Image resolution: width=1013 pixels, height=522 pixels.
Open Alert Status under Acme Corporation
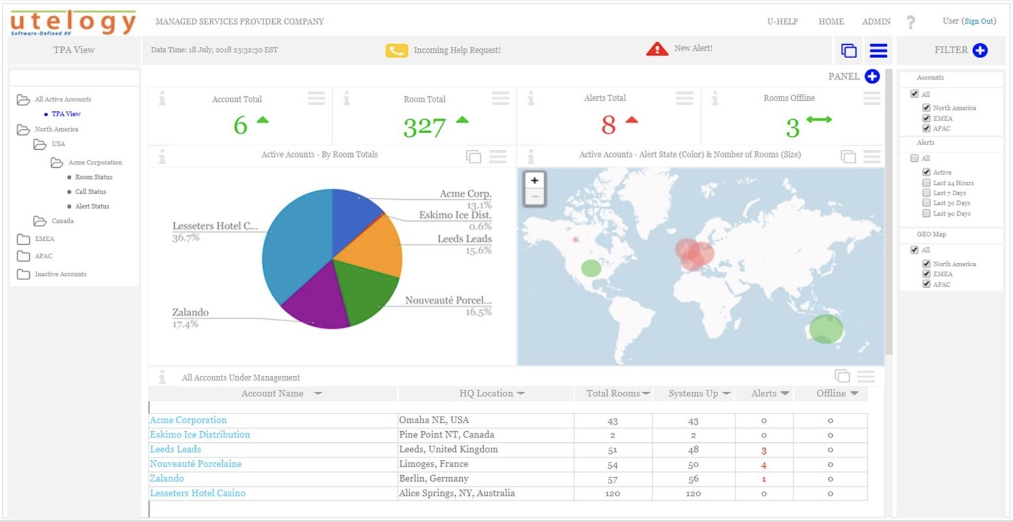[x=92, y=206]
